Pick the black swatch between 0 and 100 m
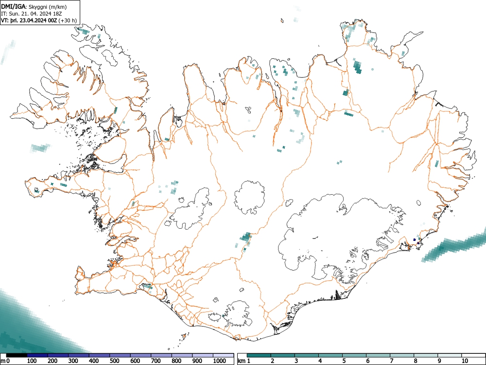 pos(17,355)
